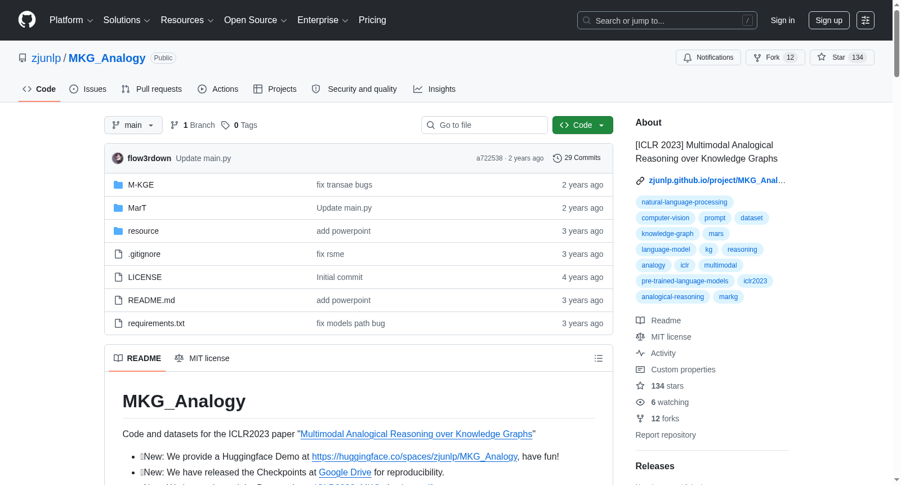Click the Star icon

point(822,57)
